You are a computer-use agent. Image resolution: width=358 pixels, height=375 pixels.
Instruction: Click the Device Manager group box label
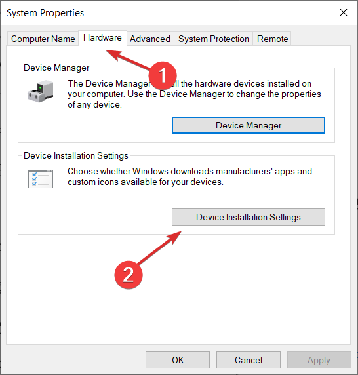pos(56,68)
